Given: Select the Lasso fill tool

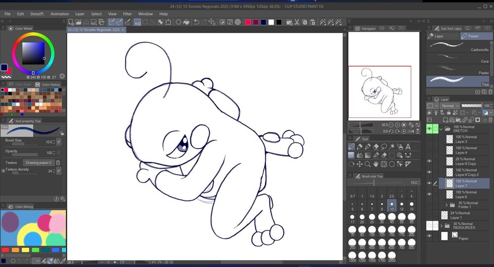Looking at the screenshot, I should pos(384,147).
